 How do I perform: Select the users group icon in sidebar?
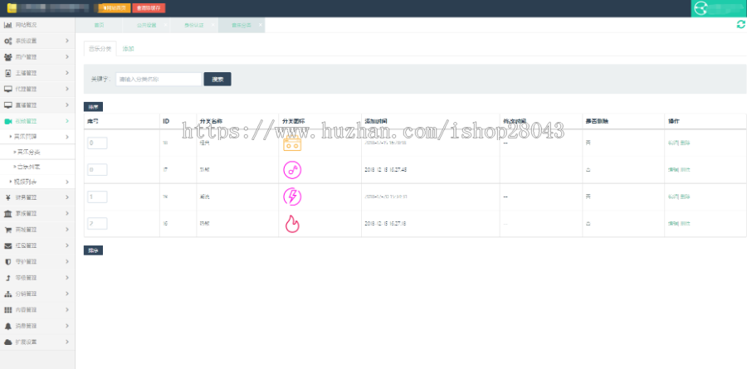point(8,57)
